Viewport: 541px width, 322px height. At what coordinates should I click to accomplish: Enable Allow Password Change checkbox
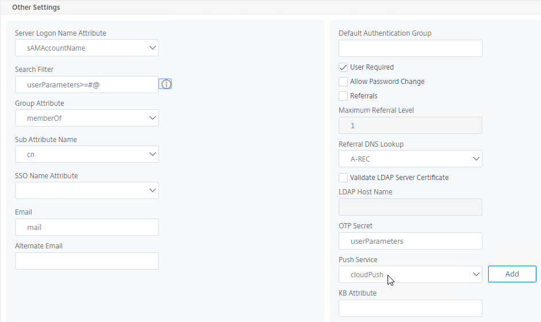click(x=343, y=82)
